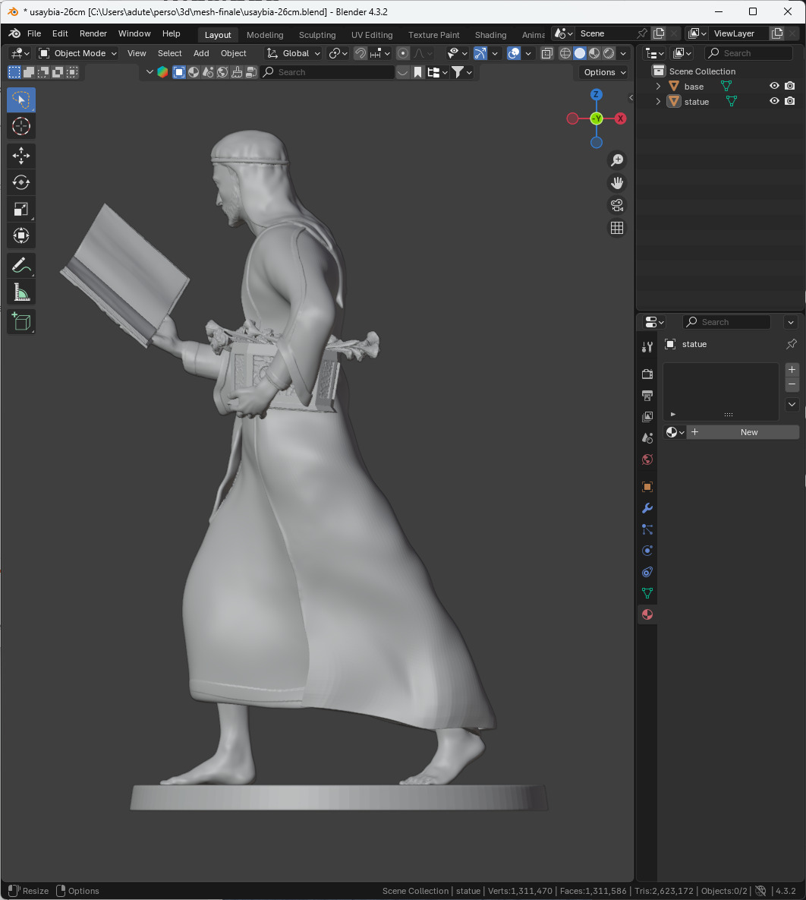This screenshot has height=900, width=806.
Task: Open the Render properties tab
Action: tap(647, 374)
